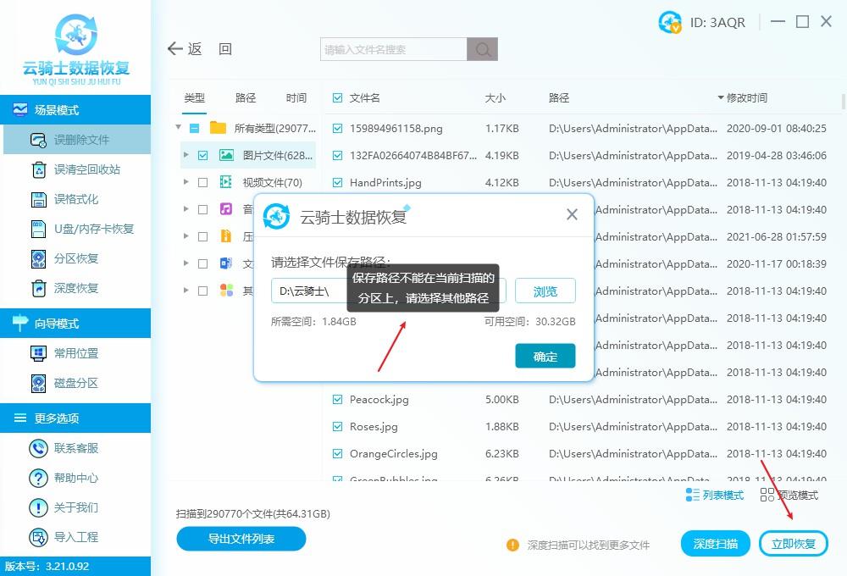Collapse the 所有类型 tree node
The height and width of the screenshot is (576, 847).
178,128
